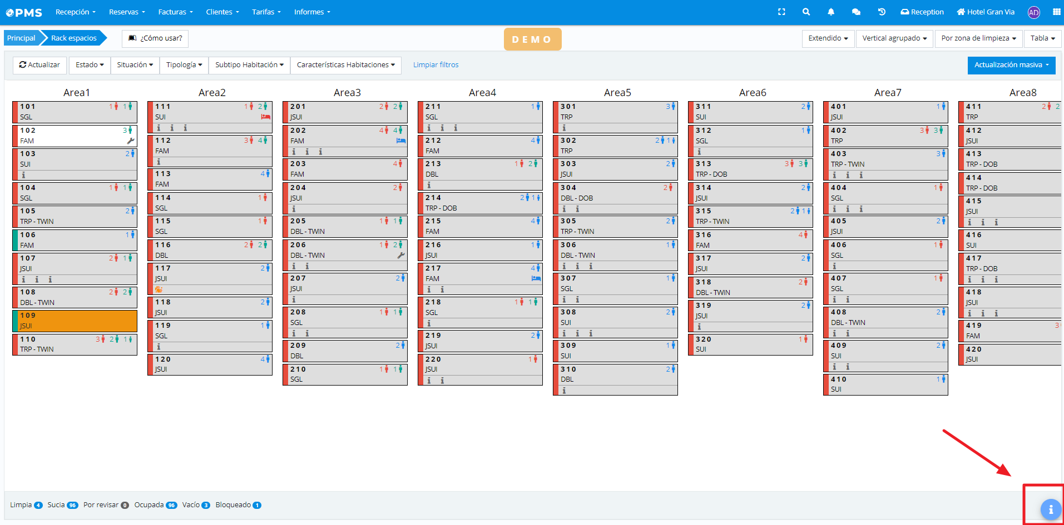Open the Por zona de limpieza dropdown
This screenshot has height=525, width=1064.
click(978, 38)
